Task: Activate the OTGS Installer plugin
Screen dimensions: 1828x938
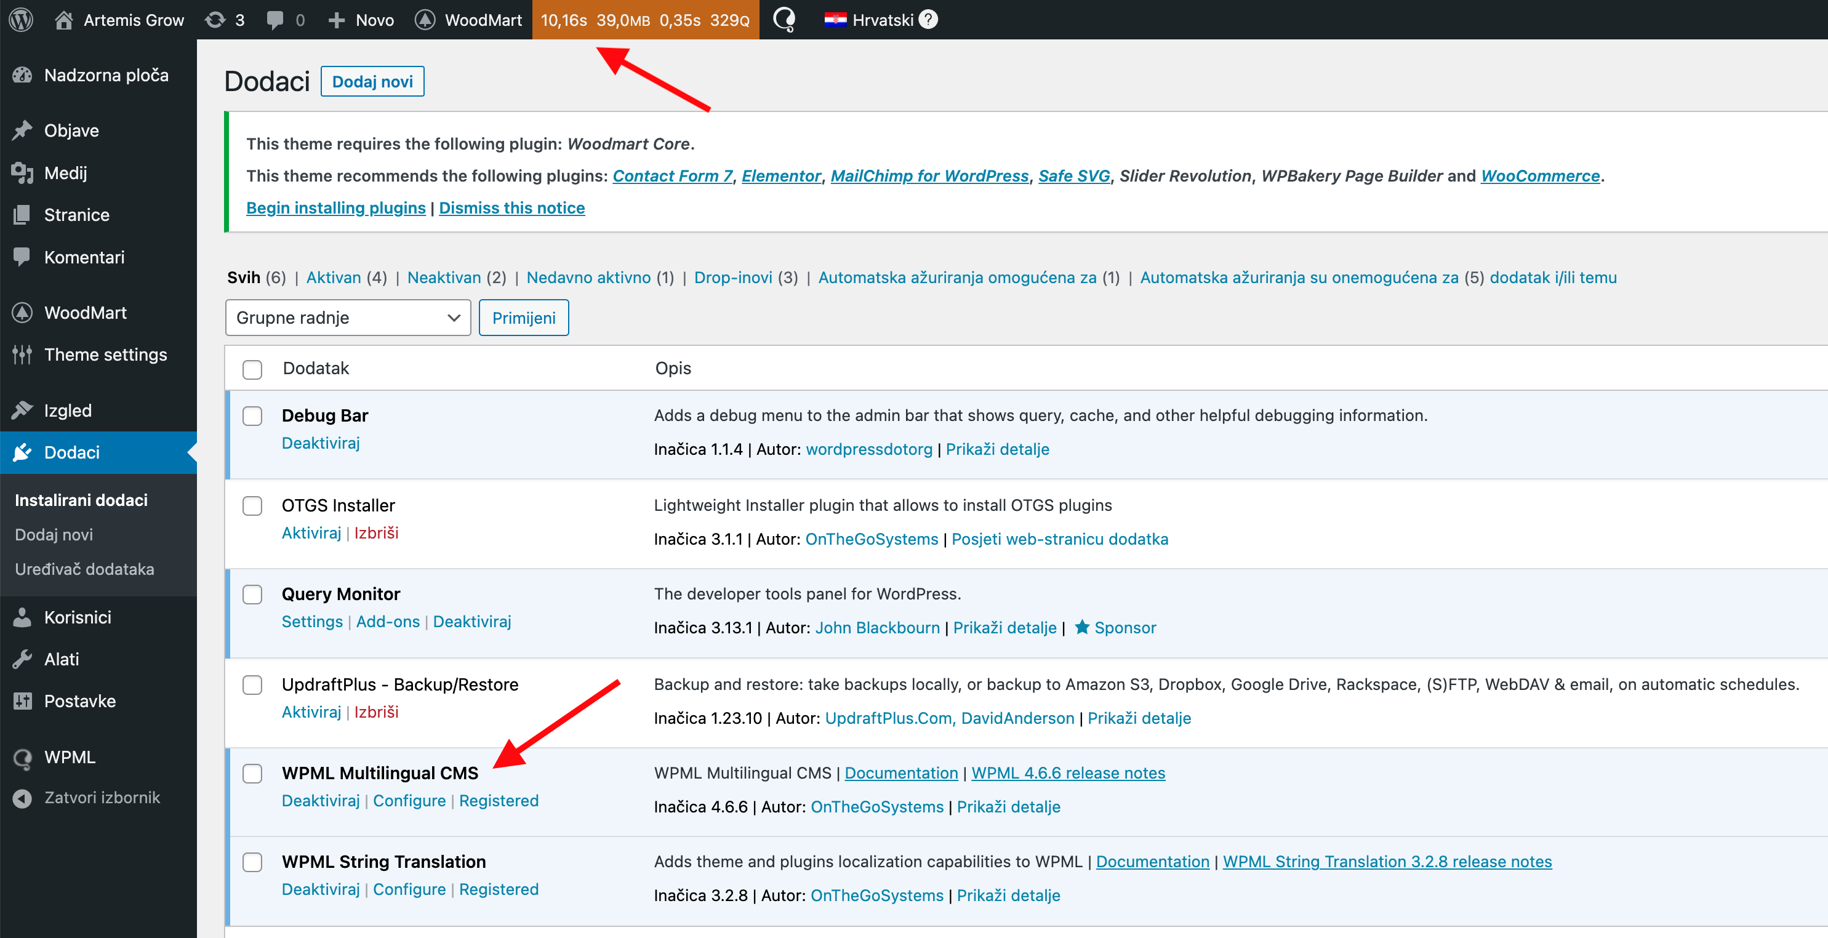Action: (311, 533)
